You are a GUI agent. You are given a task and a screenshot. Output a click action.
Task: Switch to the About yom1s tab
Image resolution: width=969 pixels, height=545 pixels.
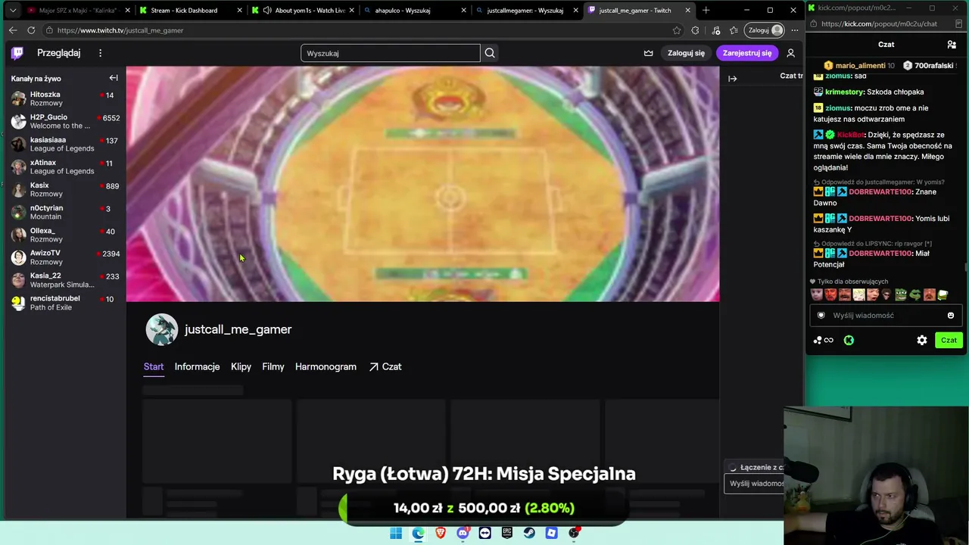point(301,11)
